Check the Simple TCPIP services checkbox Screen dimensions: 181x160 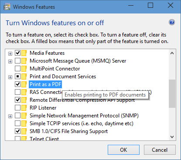(18, 123)
